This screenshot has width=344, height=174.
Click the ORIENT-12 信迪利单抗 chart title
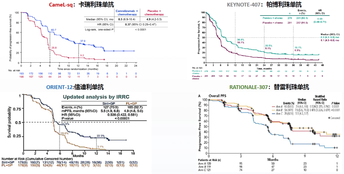(75, 87)
